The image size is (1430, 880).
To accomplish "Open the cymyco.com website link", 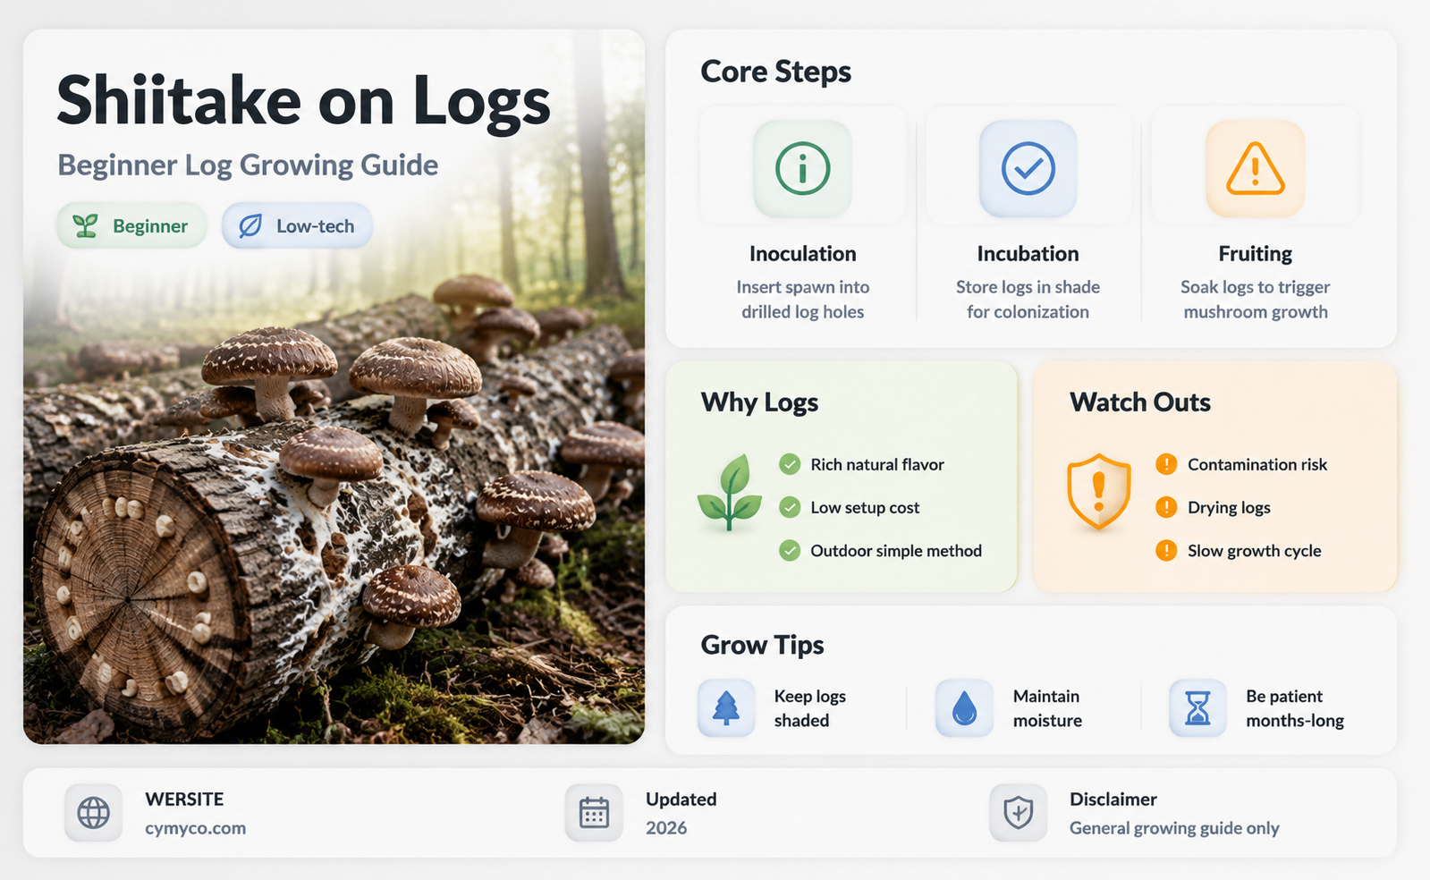I will (x=196, y=828).
